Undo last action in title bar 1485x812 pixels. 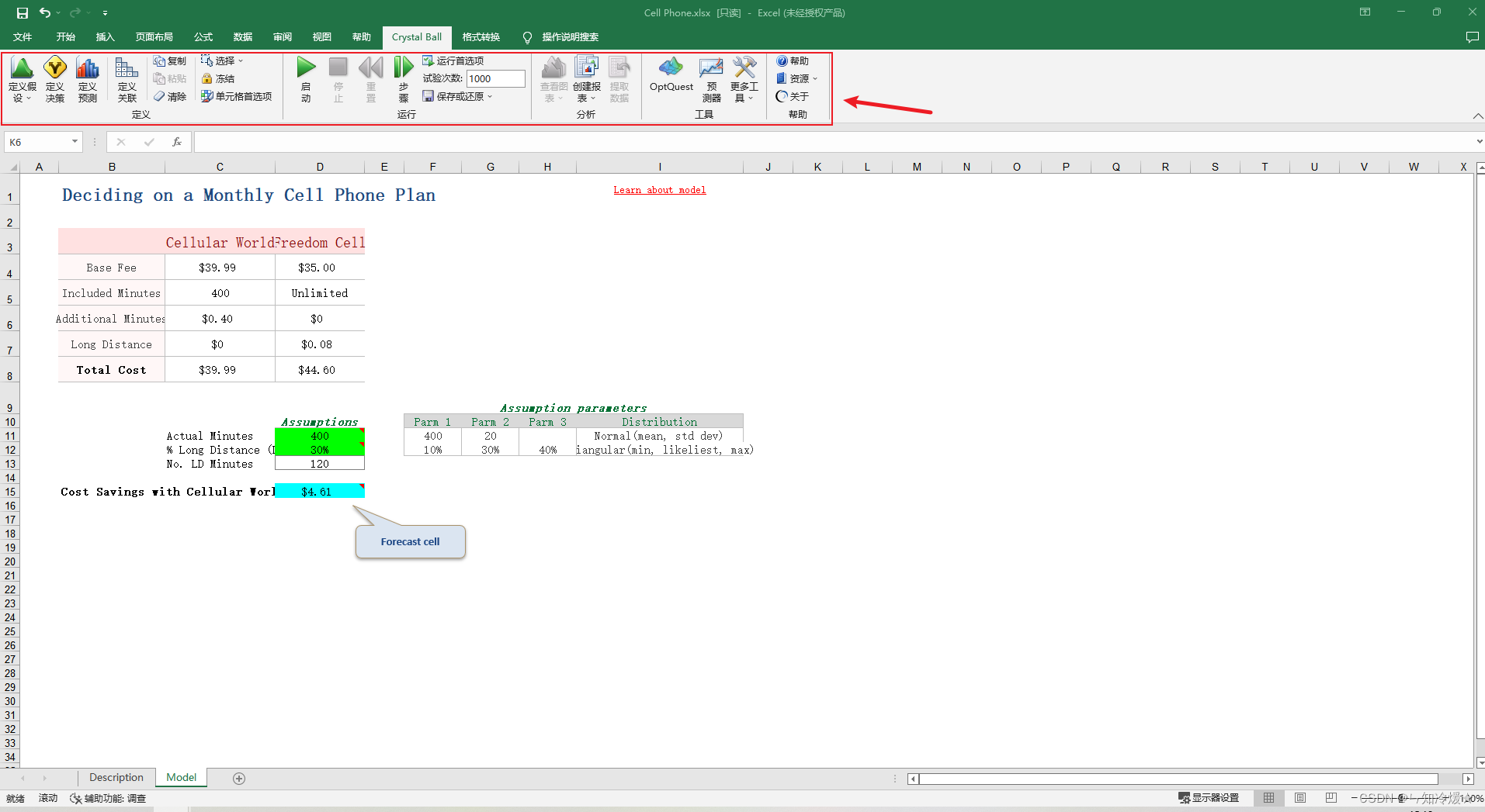(x=45, y=12)
